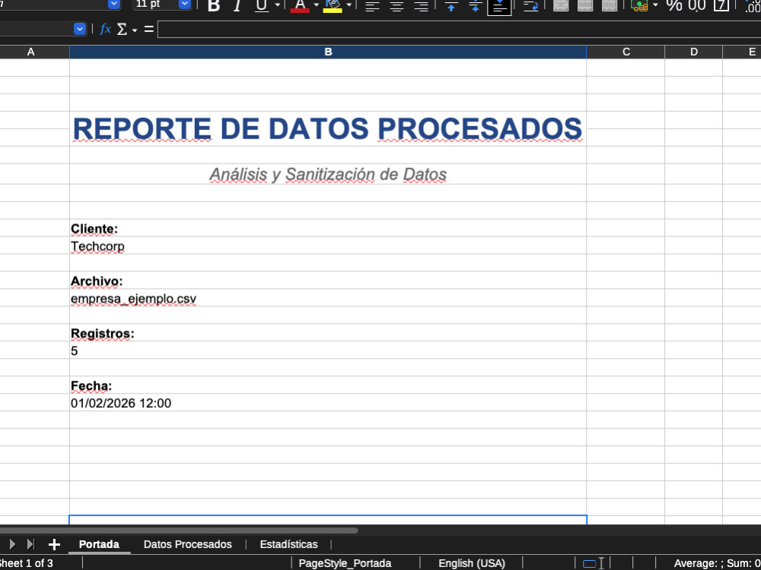The width and height of the screenshot is (761, 570).
Task: Toggle Bold formatting
Action: pos(214,6)
